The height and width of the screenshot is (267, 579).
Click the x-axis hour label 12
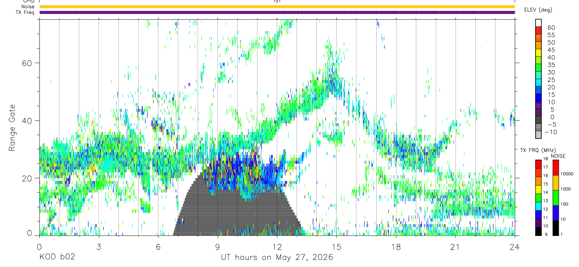tap(277, 246)
